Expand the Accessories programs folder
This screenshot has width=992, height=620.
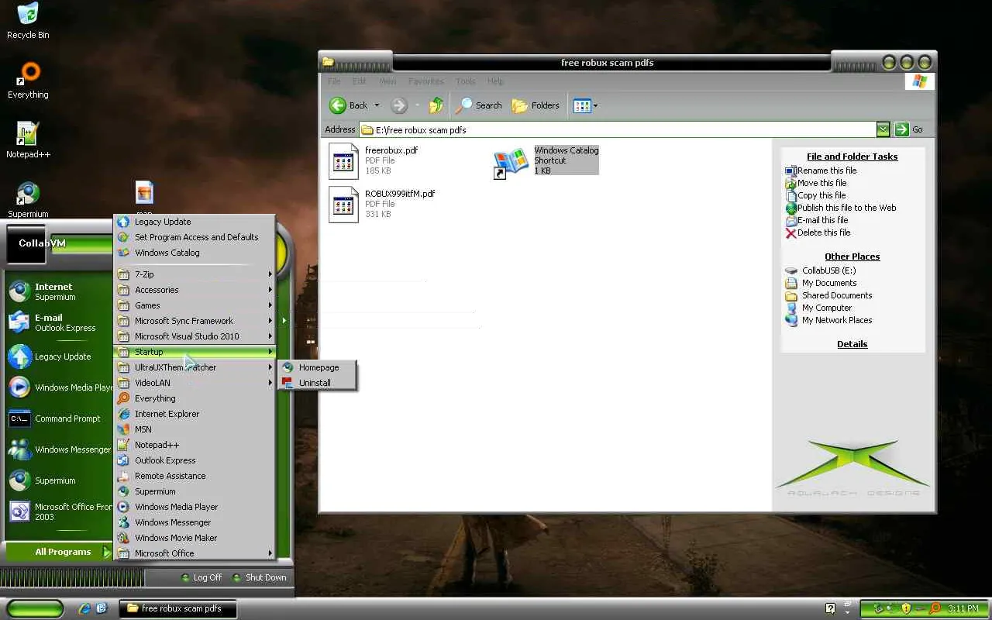click(x=194, y=290)
